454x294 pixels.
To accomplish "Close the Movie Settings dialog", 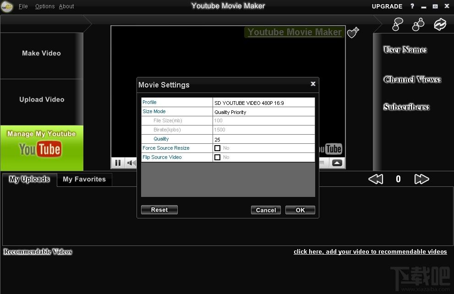I will pos(313,84).
